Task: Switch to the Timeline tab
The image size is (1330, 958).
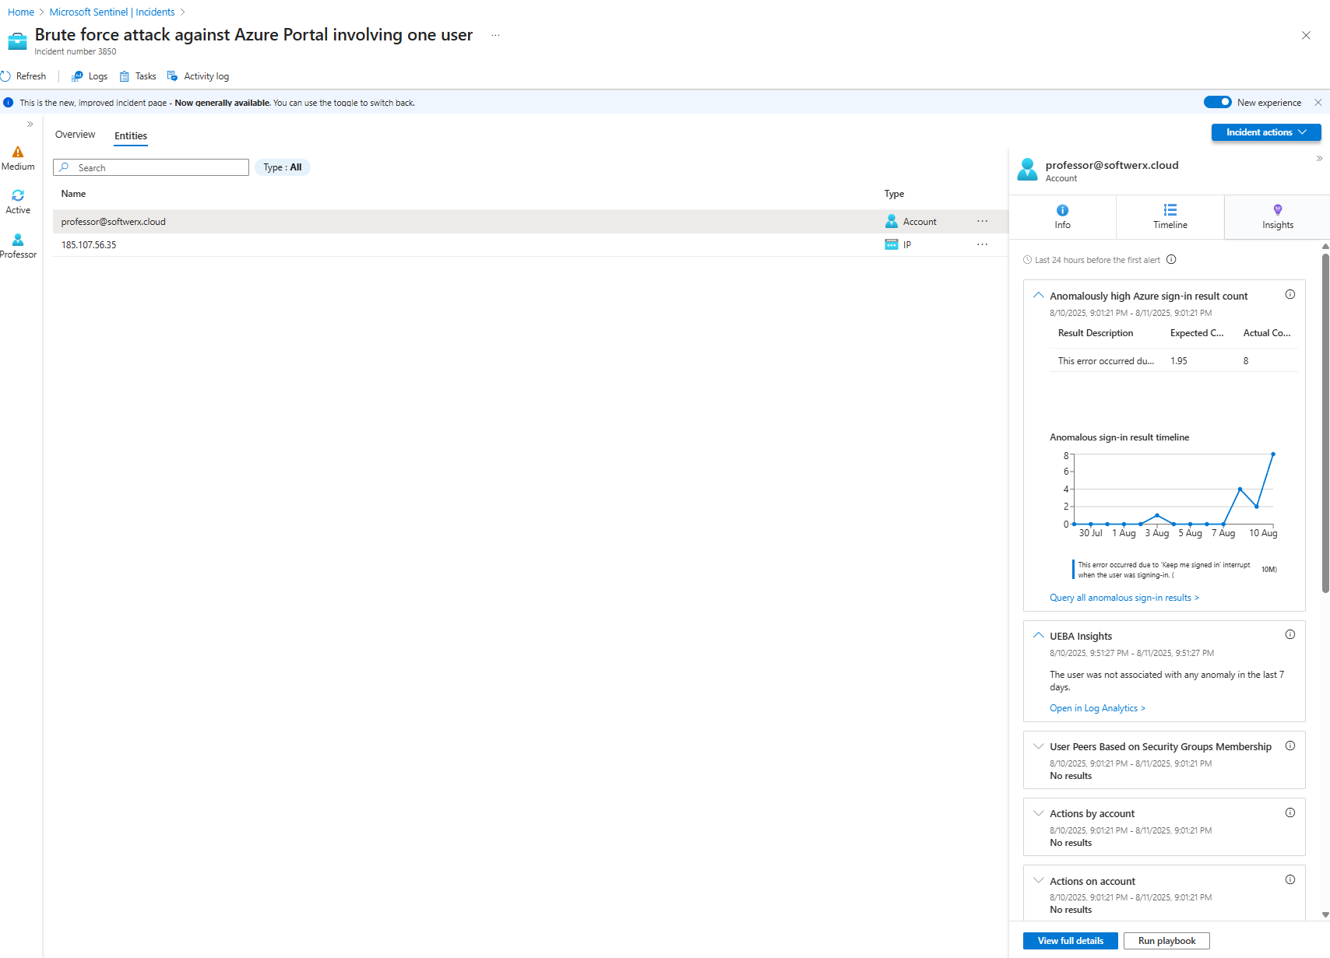Action: point(1170,217)
